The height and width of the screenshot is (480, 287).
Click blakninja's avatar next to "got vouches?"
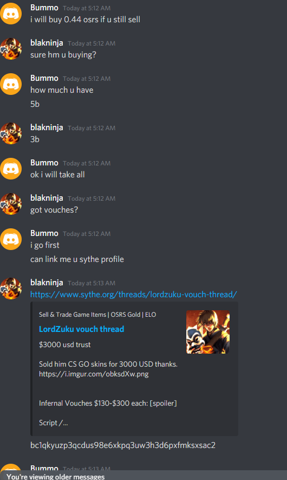coord(11,204)
